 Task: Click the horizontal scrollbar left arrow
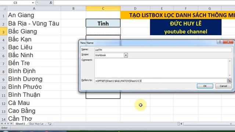pos(181,124)
